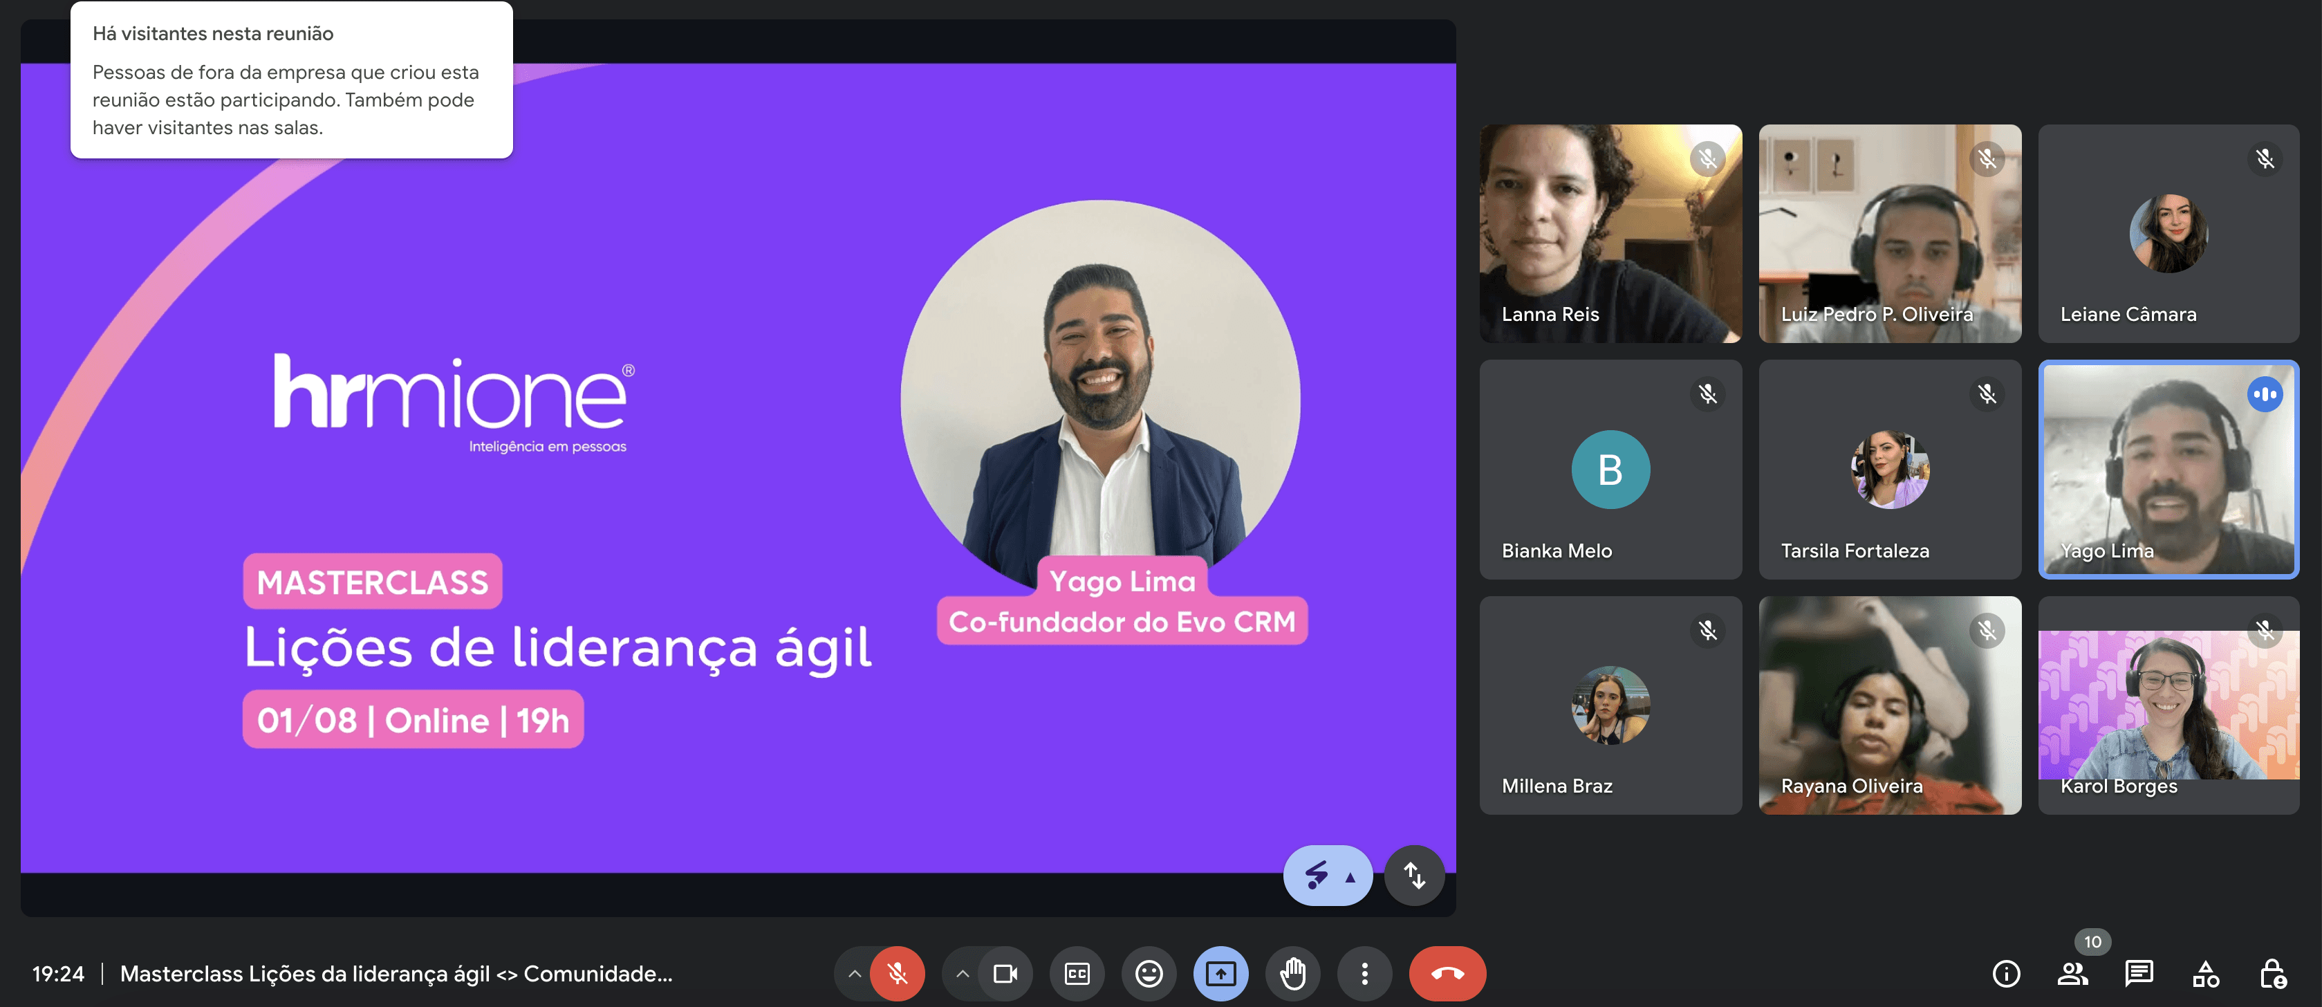
Task: Select Leiane Câmara participant tile
Action: pos(2168,234)
